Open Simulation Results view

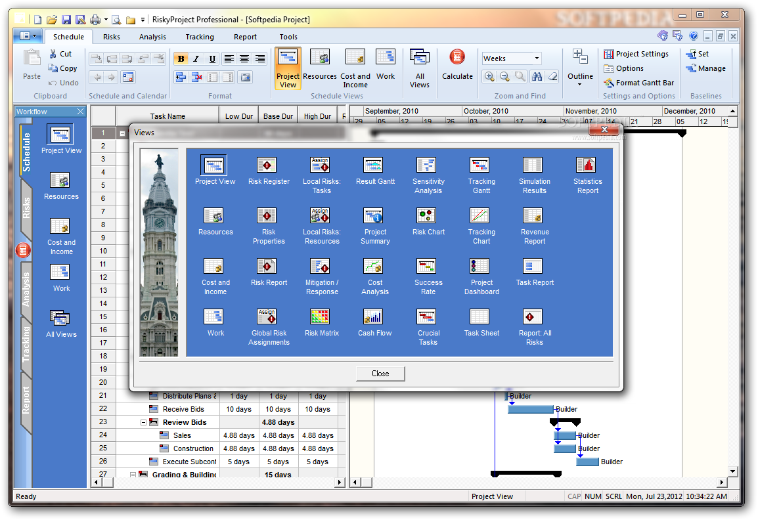535,176
